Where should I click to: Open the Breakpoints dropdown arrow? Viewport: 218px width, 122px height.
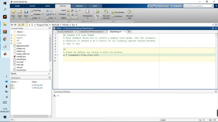point(88,18)
